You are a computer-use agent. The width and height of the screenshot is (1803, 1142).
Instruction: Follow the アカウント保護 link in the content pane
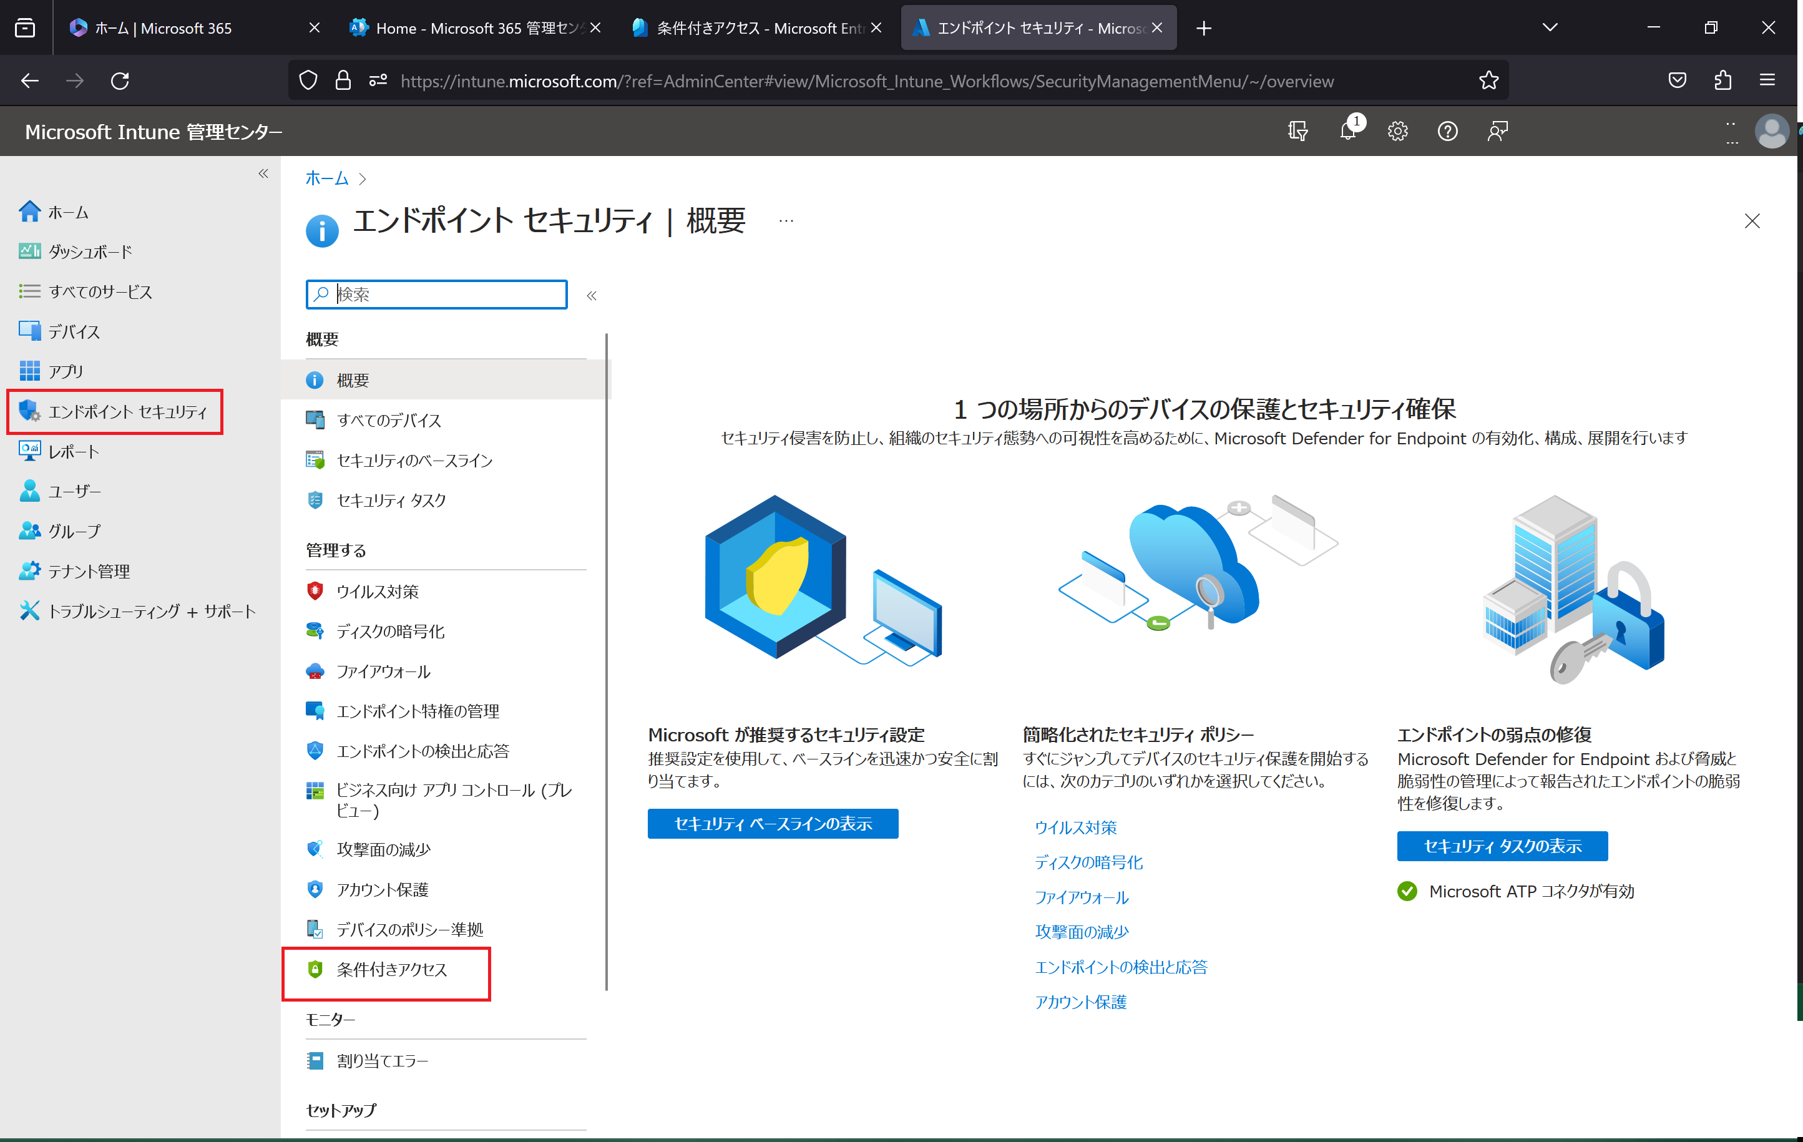click(x=1080, y=1001)
